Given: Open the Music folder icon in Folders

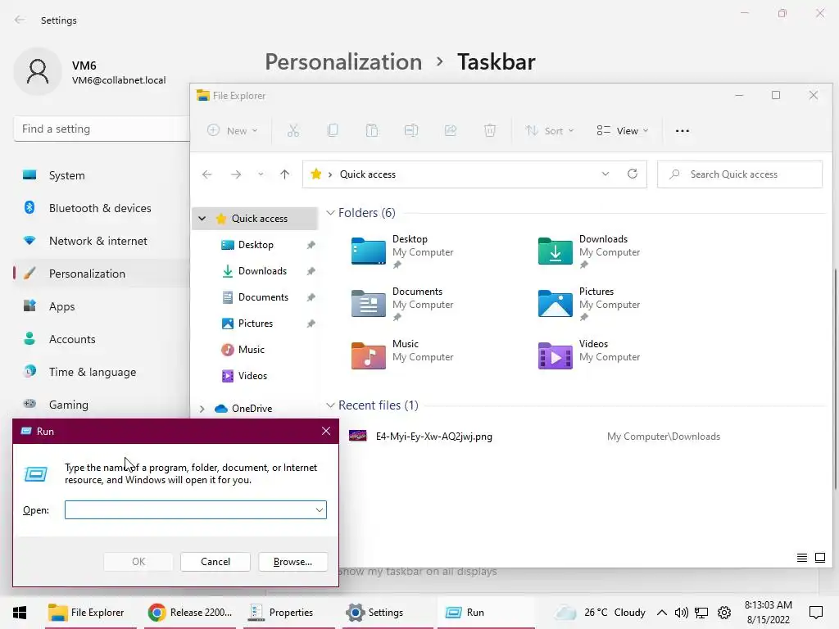Looking at the screenshot, I should coord(368,355).
